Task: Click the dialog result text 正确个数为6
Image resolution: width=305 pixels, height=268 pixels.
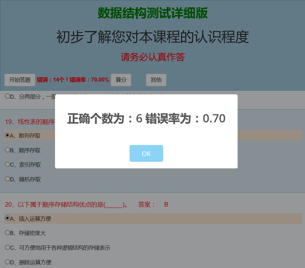Action: pos(146,119)
